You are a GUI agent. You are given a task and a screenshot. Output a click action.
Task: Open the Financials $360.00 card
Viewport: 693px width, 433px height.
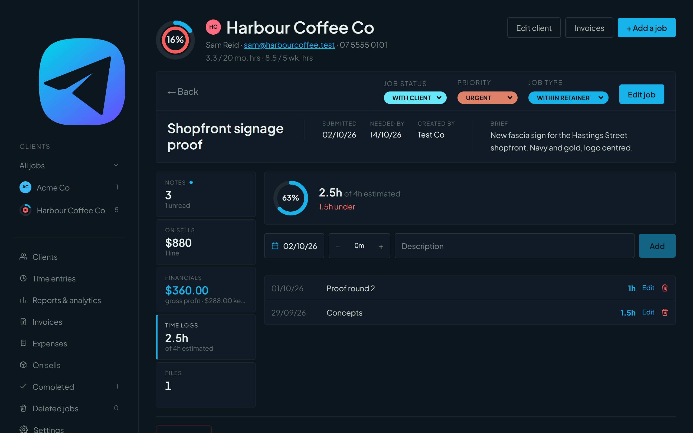click(x=206, y=290)
